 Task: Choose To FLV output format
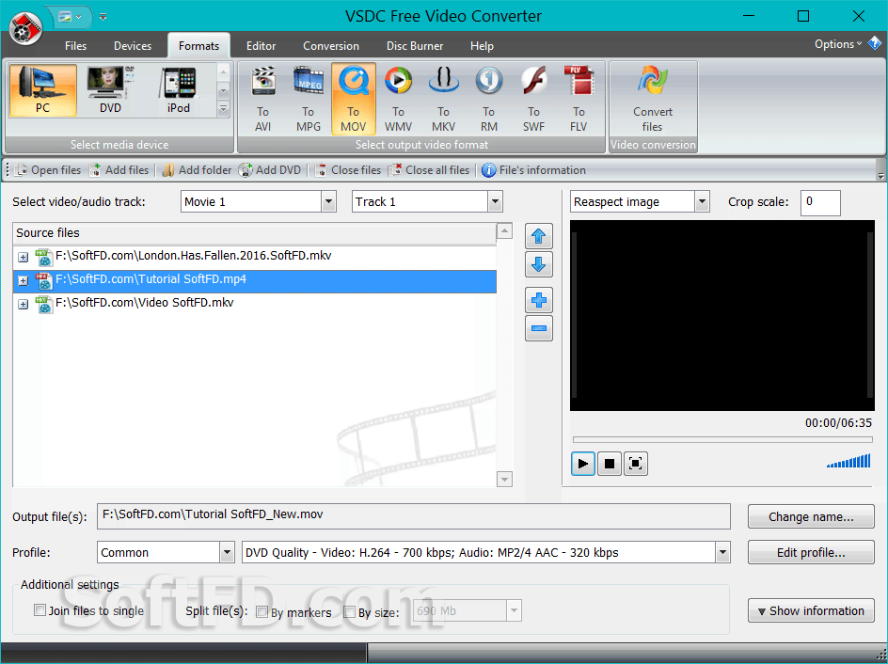coord(579,99)
